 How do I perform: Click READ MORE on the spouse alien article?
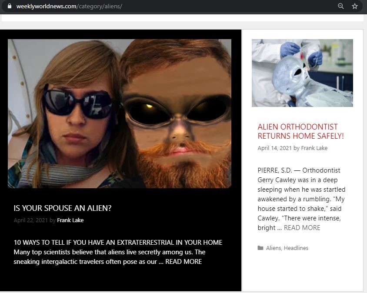183,262
